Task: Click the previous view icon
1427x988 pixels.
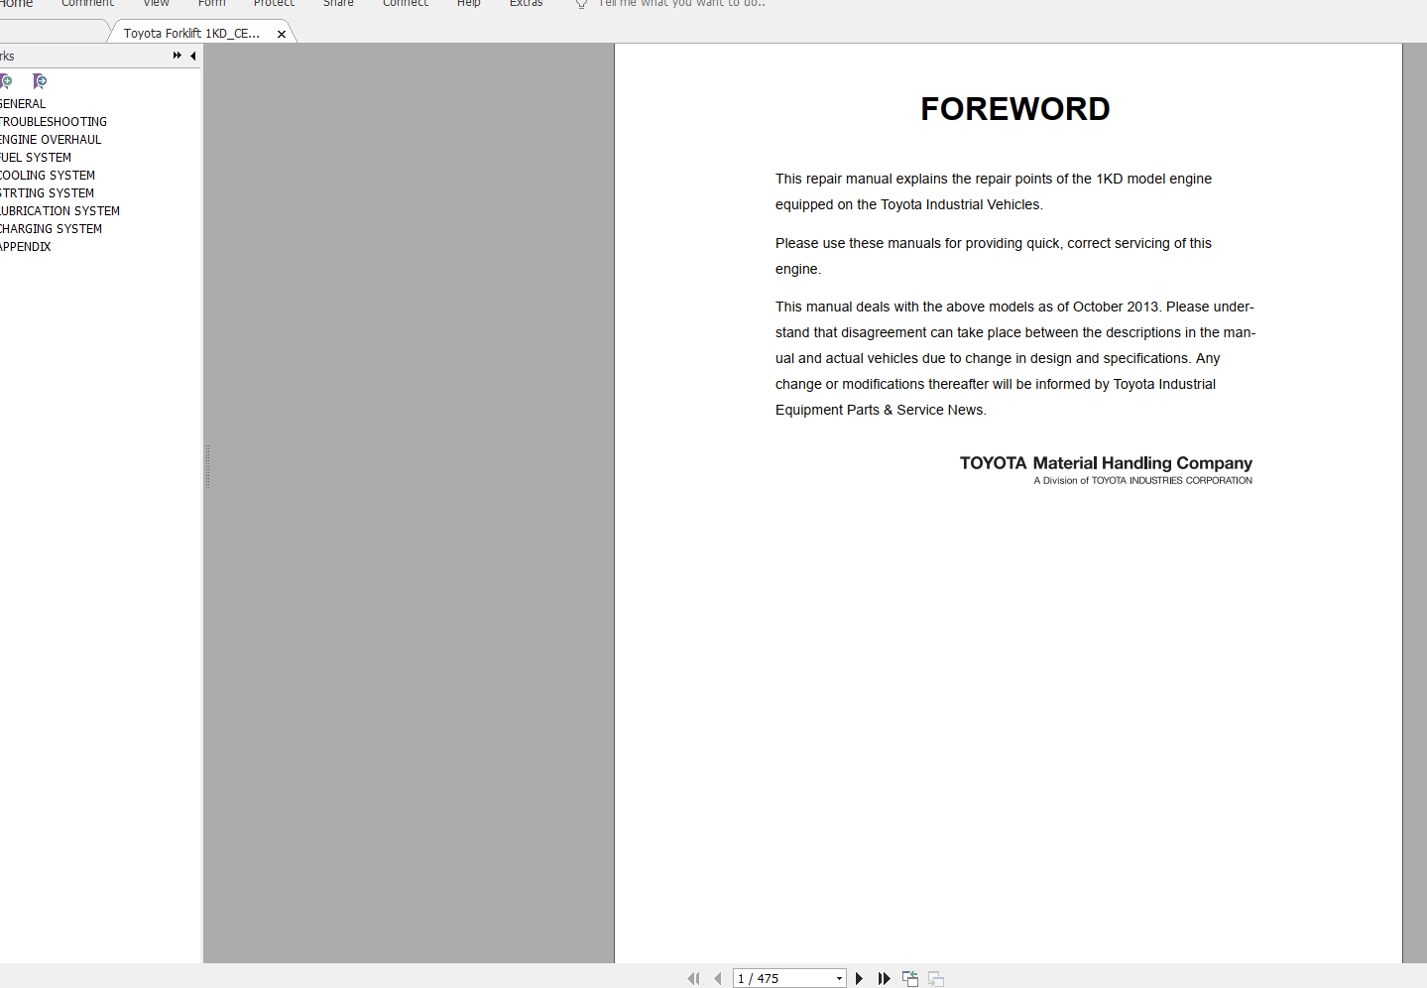Action: pos(910,979)
